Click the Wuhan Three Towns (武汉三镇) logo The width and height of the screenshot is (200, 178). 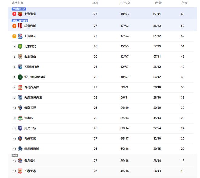(x=20, y=128)
